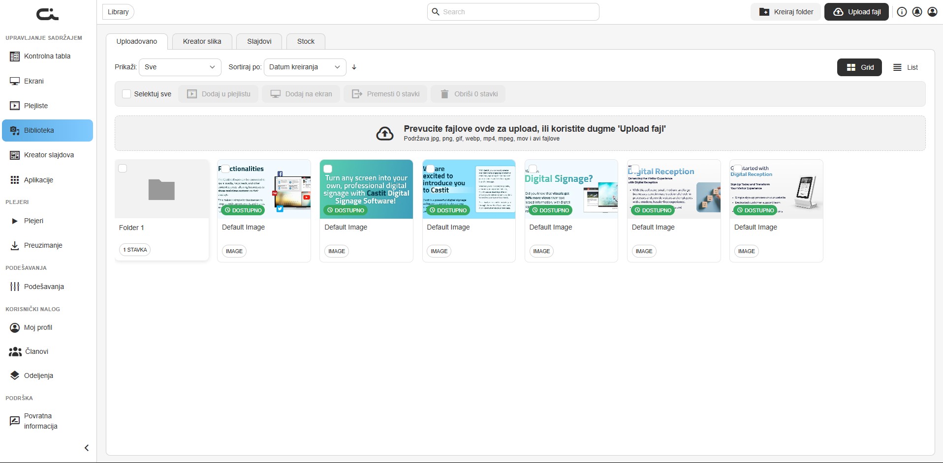
Task: Click the Library breadcrumb
Action: [118, 12]
